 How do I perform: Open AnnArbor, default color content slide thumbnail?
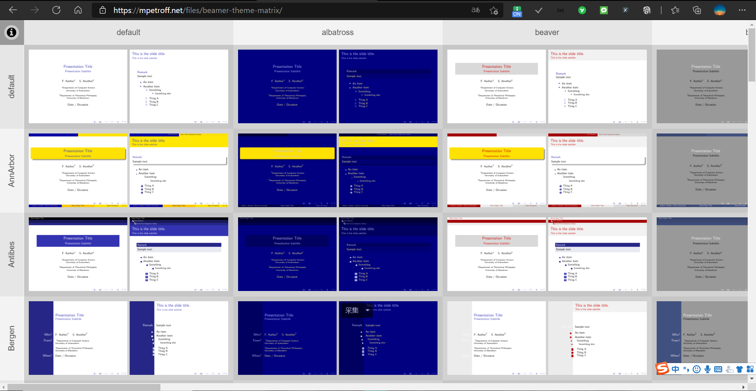[x=179, y=170]
